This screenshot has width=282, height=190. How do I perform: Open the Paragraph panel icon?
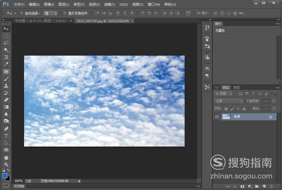point(207,76)
